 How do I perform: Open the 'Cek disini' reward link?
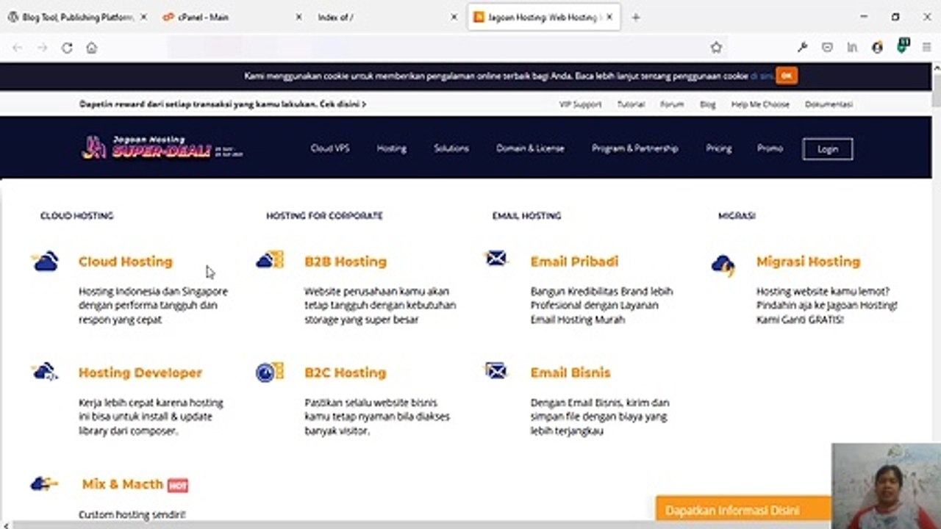click(x=343, y=104)
